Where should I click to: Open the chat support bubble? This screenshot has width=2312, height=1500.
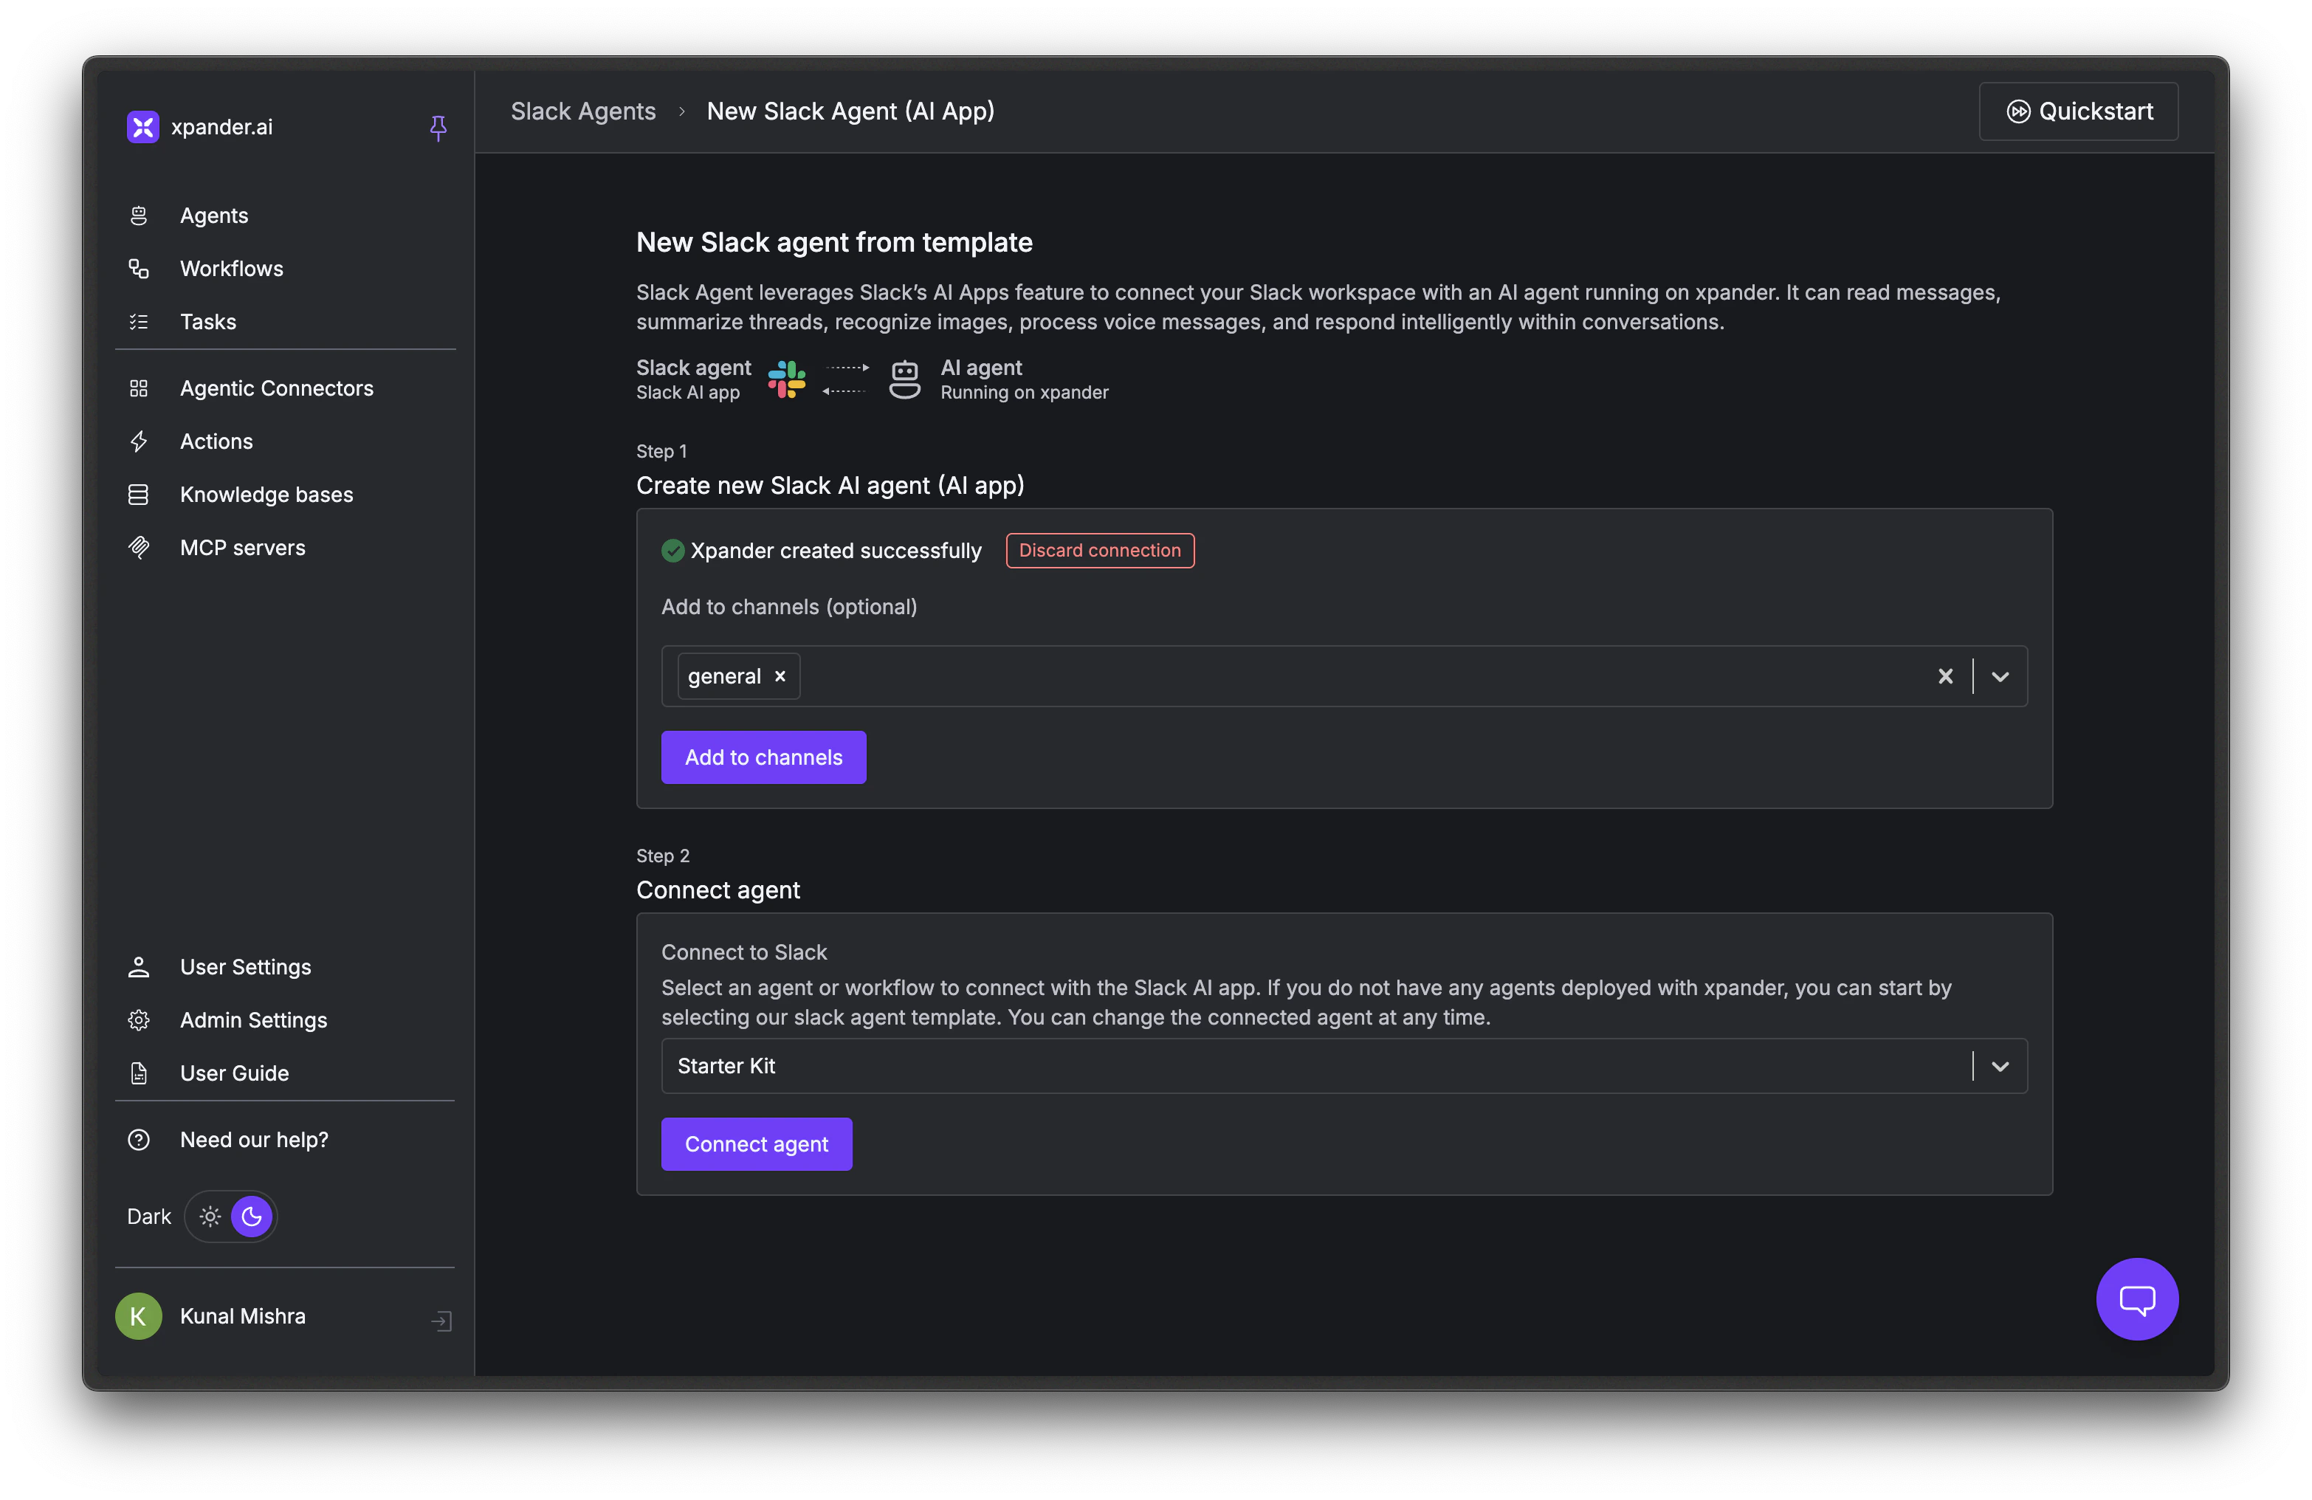coord(2137,1299)
